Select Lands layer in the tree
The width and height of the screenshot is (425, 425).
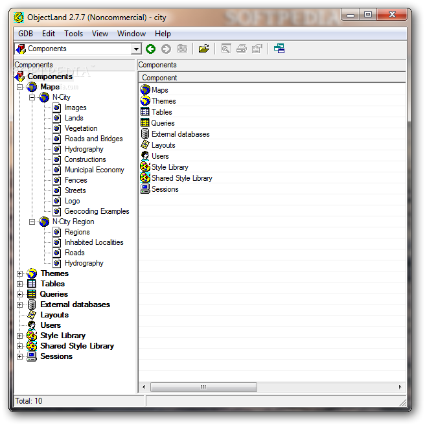coord(74,118)
